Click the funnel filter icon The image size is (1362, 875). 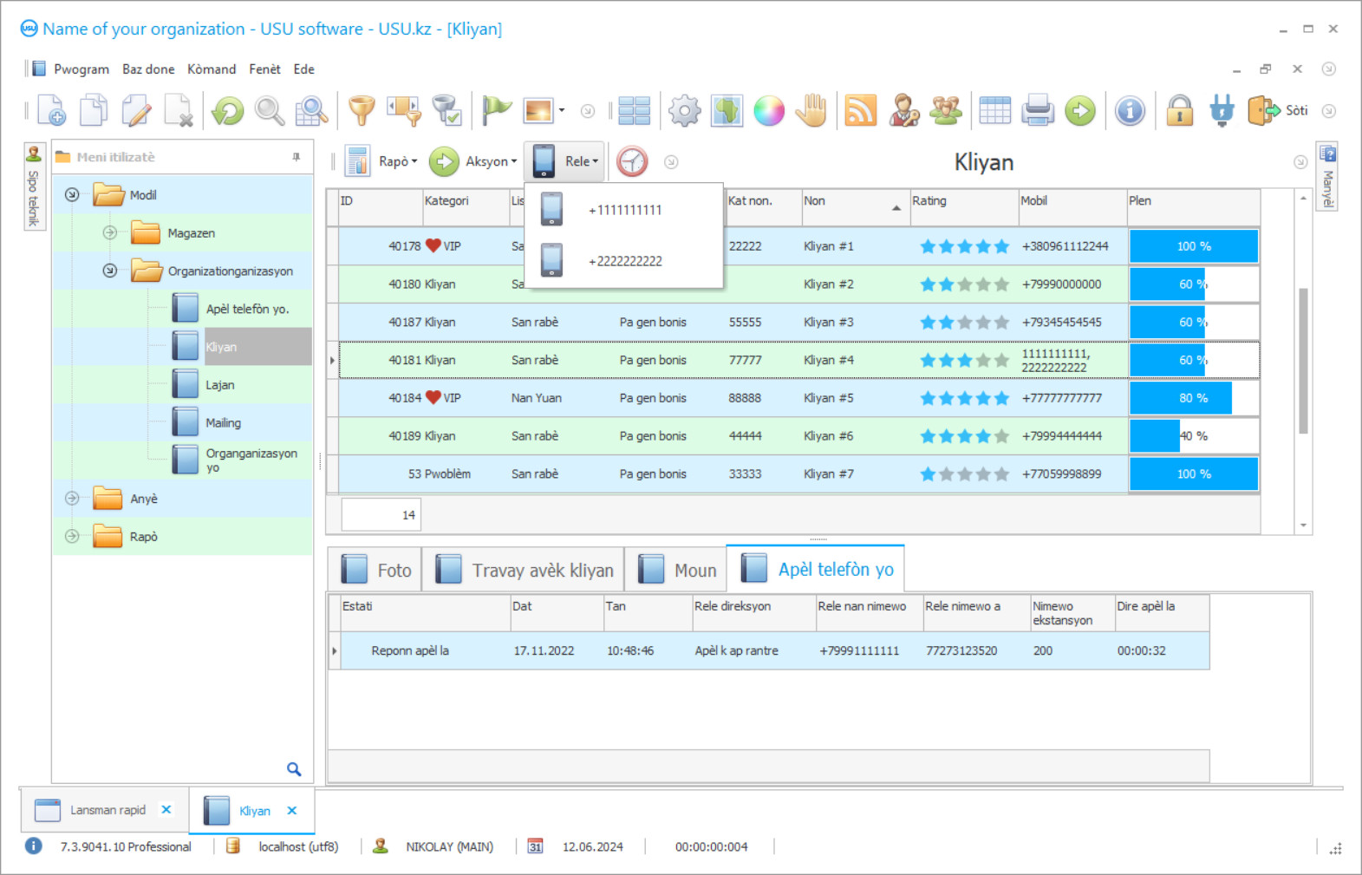pos(362,111)
